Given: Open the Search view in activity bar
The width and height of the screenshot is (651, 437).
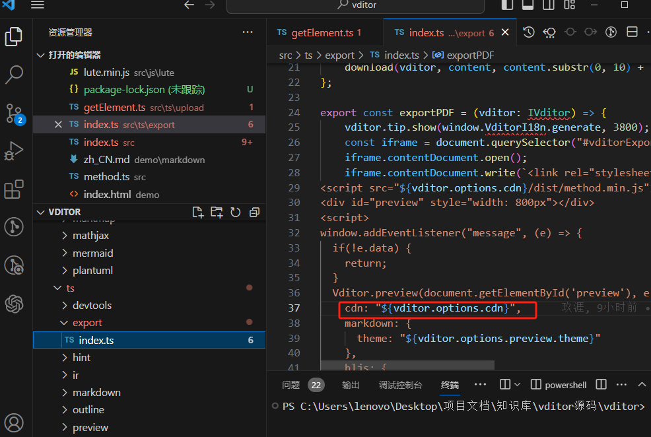Looking at the screenshot, I should click(x=14, y=75).
